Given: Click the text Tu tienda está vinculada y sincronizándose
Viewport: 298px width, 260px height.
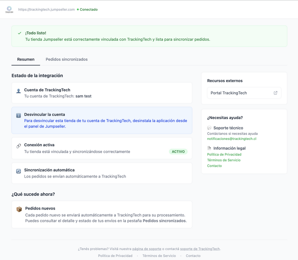Looking at the screenshot, I should 77,152.
